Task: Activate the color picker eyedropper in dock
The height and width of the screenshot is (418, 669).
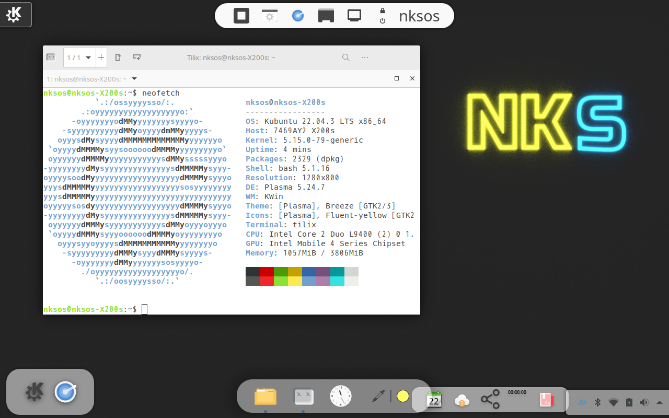Action: point(378,396)
